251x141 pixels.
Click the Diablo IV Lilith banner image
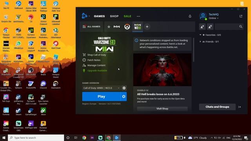[162, 70]
